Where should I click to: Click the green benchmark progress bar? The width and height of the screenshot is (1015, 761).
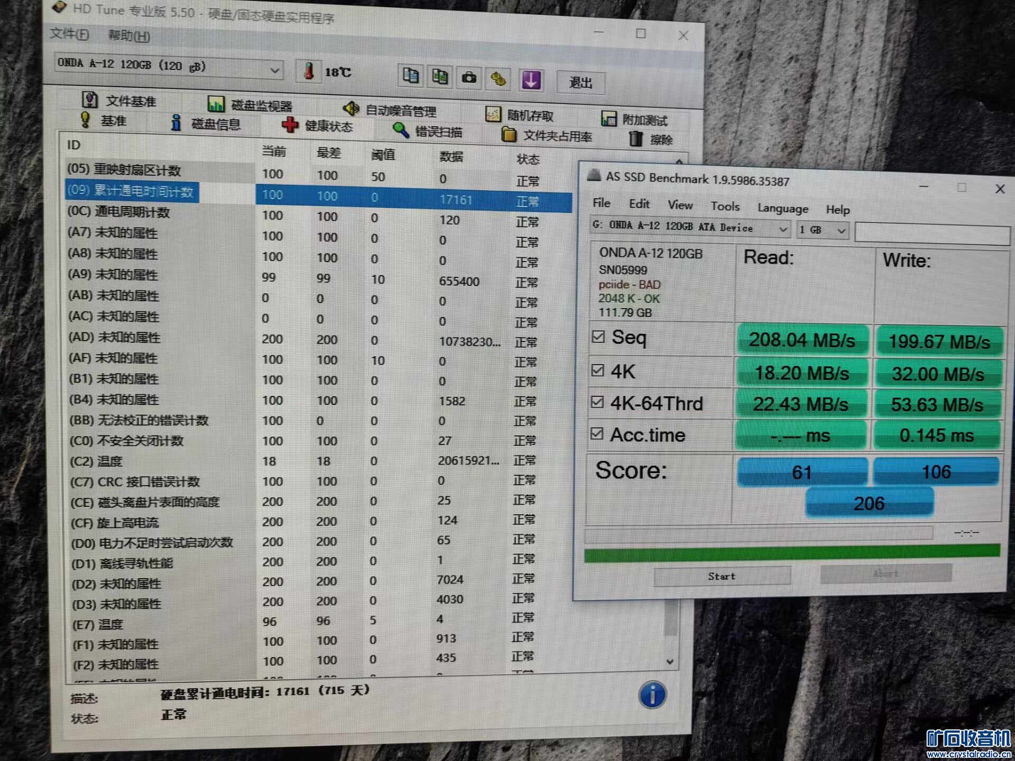pos(791,551)
